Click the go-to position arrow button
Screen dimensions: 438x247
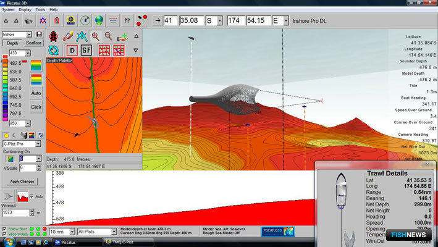(158, 20)
